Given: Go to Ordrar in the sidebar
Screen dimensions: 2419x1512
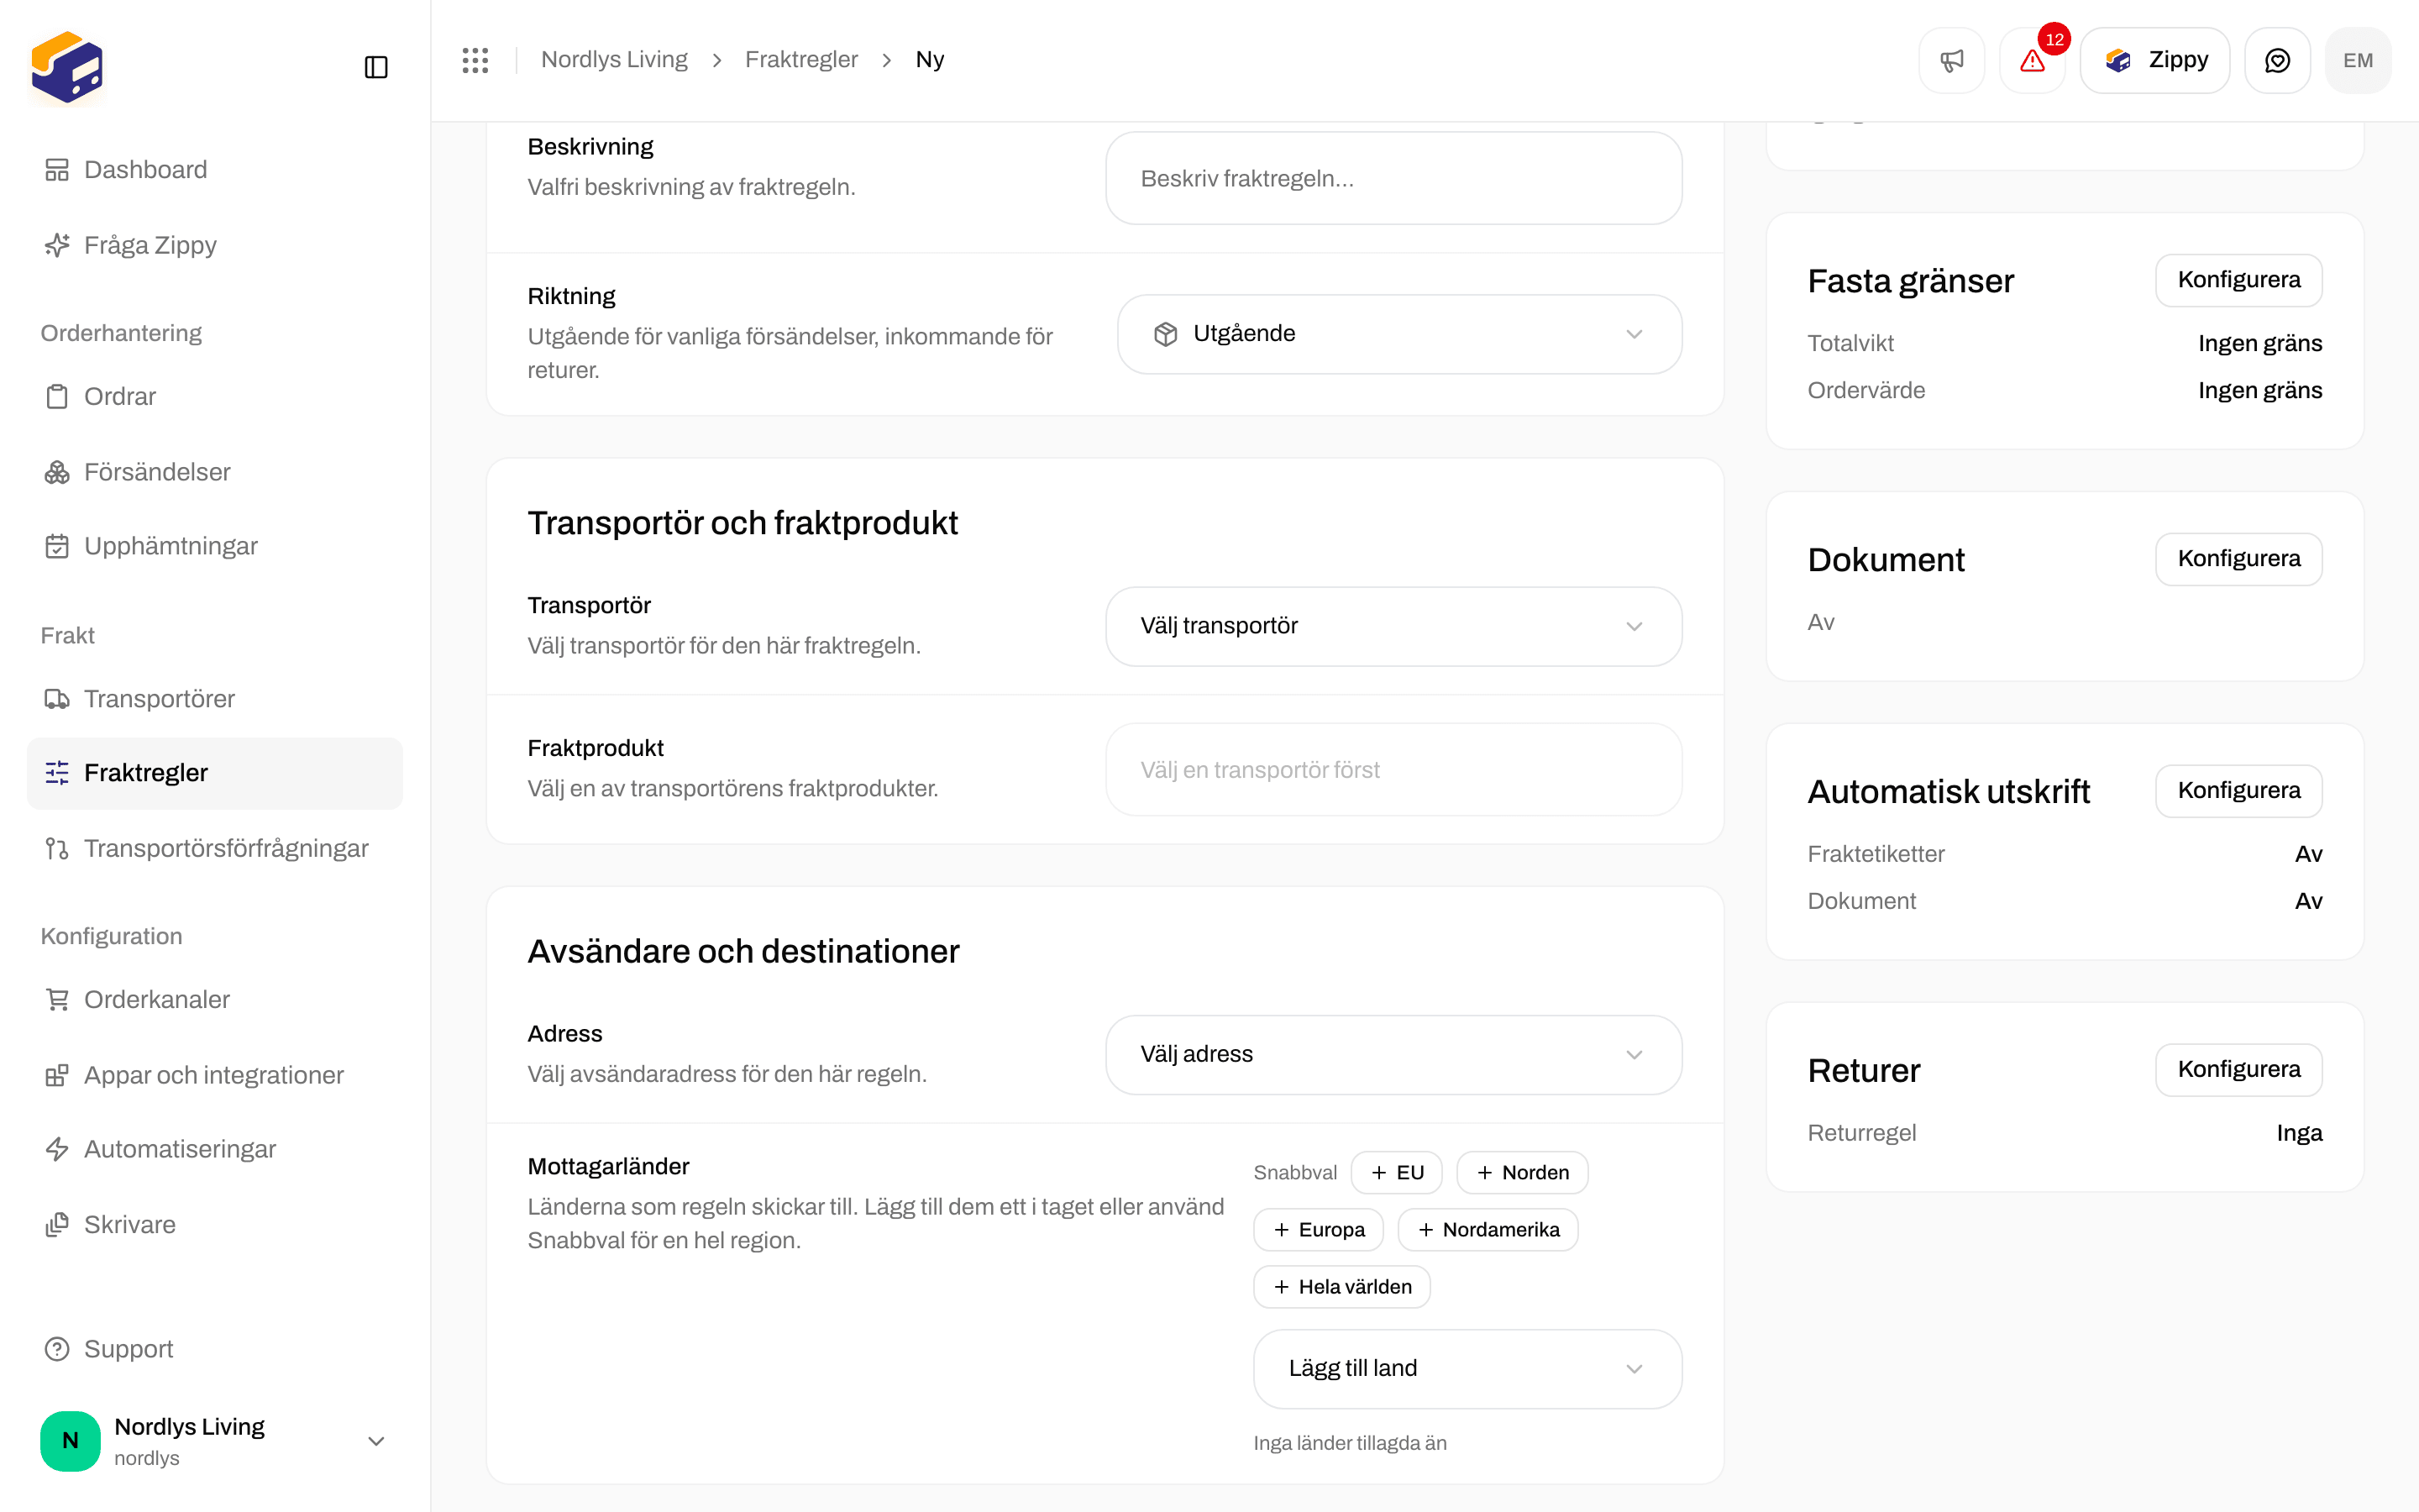Looking at the screenshot, I should [215, 397].
